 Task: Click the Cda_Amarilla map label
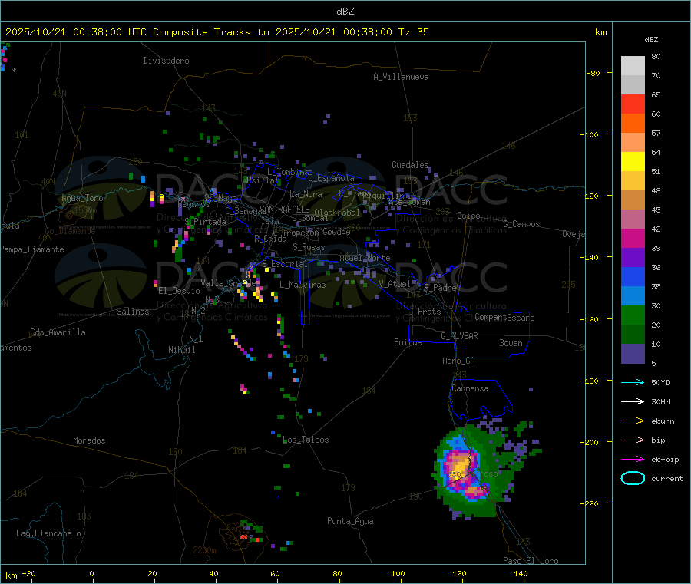click(x=58, y=332)
